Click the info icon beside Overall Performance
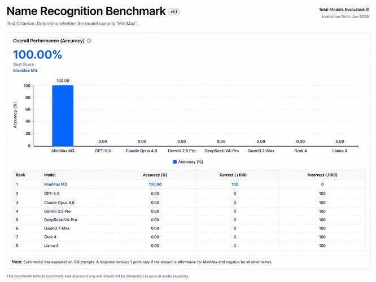The image size is (376, 282). pos(89,41)
